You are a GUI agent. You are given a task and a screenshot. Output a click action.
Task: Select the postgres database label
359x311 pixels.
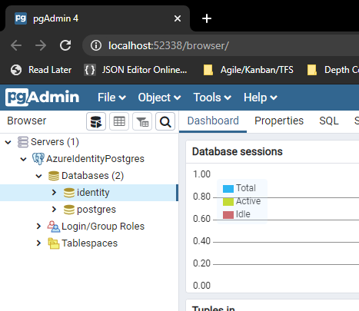point(96,210)
